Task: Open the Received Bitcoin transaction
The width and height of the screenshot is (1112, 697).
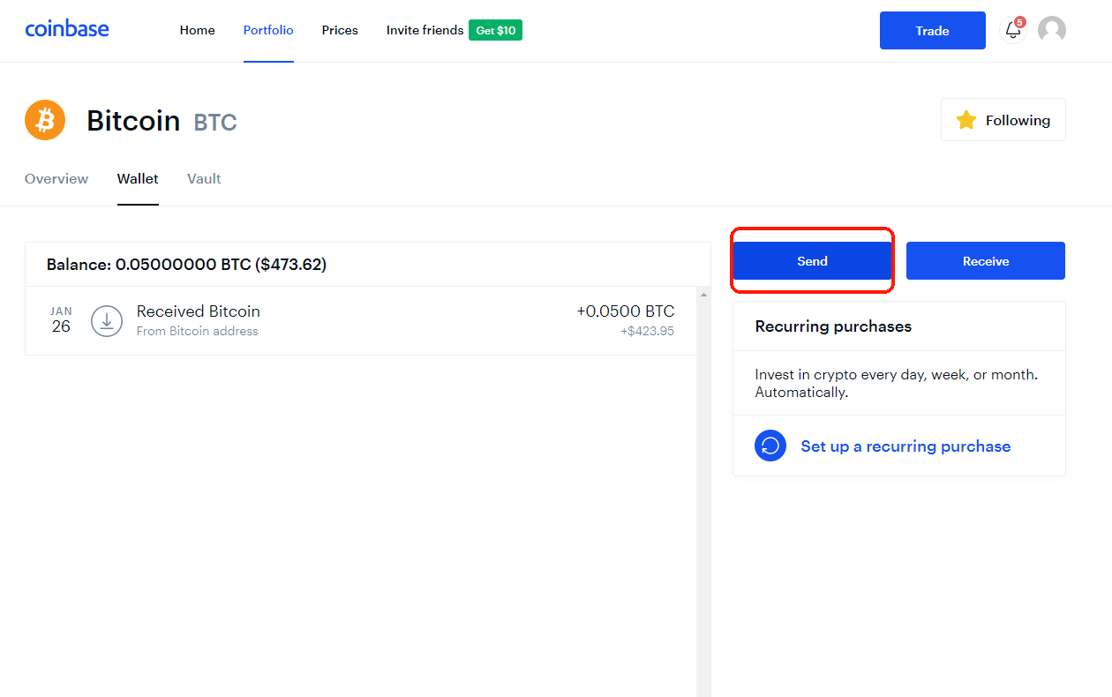Action: tap(361, 321)
